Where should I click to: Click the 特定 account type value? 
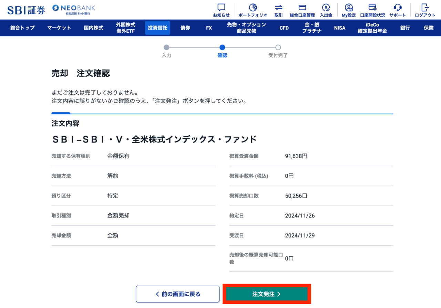click(113, 195)
